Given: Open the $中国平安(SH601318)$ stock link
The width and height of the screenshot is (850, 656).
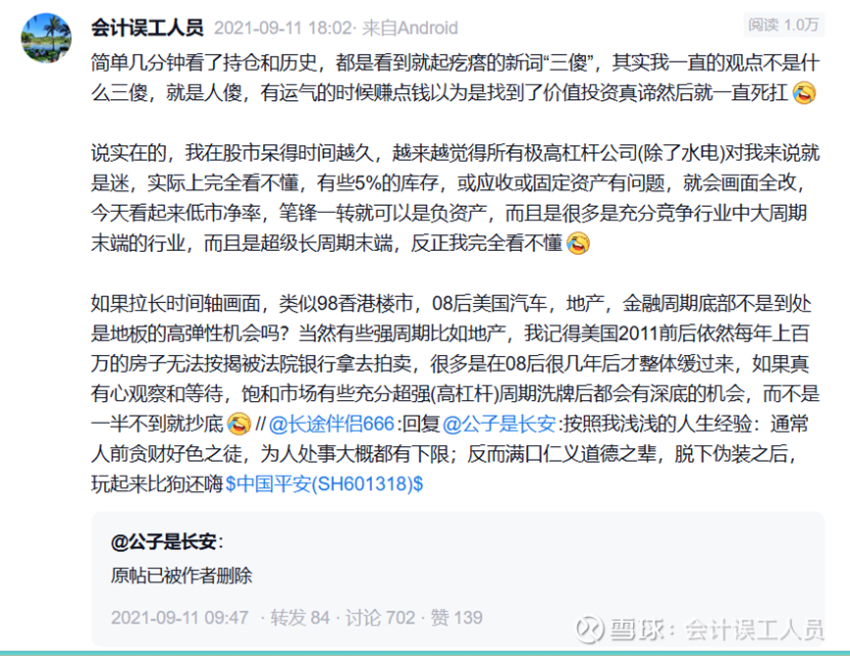Looking at the screenshot, I should 324,483.
